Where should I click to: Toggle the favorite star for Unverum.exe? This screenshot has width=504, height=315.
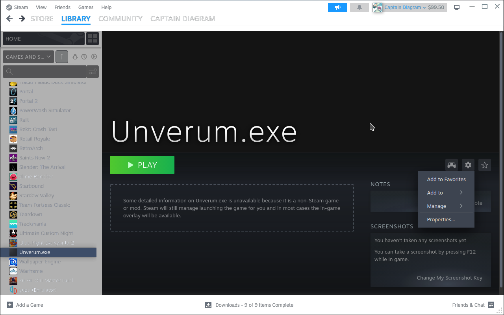[x=485, y=165]
